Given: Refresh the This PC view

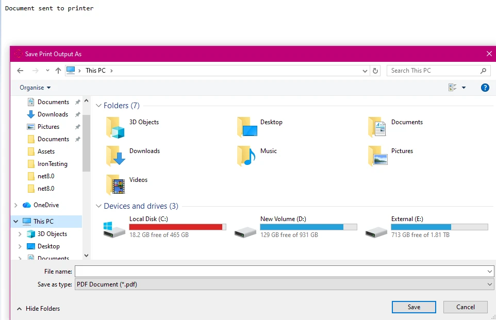Looking at the screenshot, I should coord(376,70).
